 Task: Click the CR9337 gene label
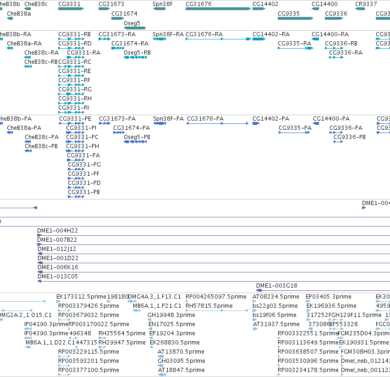366,4
